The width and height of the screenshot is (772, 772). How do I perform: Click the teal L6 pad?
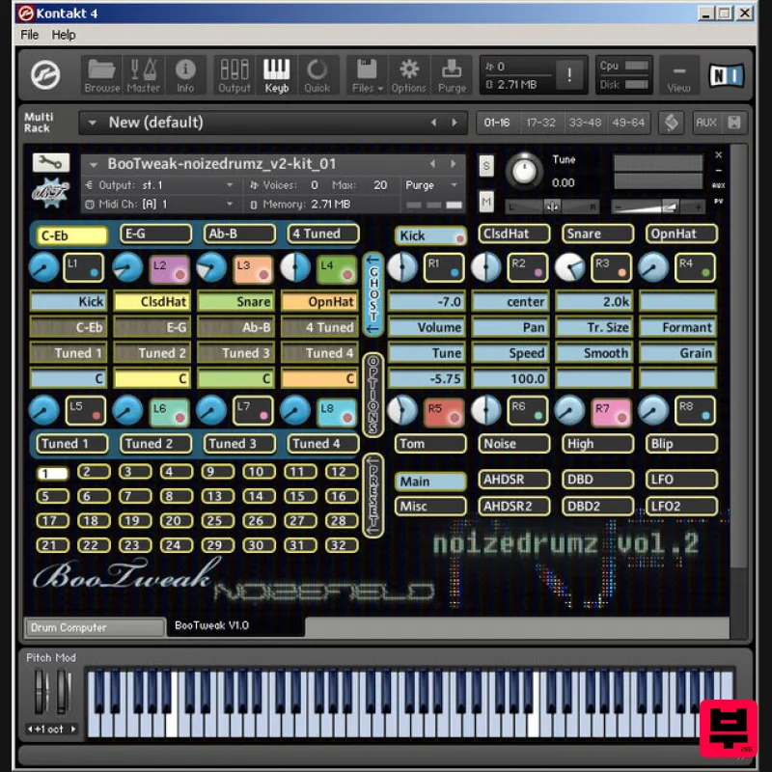click(169, 411)
